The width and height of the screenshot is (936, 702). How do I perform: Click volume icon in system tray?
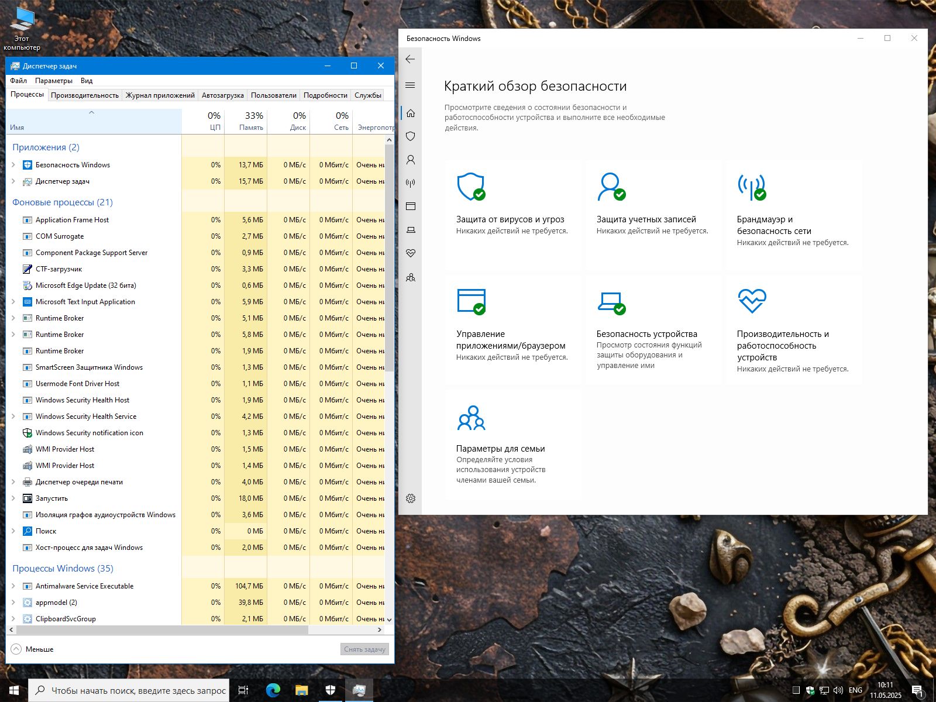(x=838, y=690)
